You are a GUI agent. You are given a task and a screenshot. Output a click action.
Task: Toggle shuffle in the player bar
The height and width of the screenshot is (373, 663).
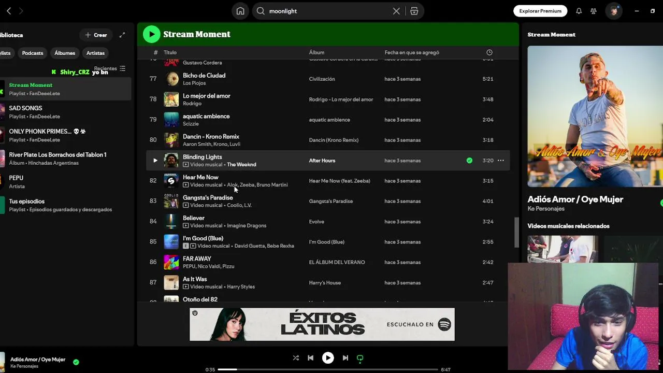296,358
